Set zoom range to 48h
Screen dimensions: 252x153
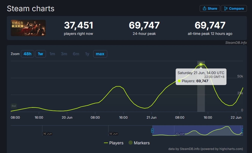27,54
